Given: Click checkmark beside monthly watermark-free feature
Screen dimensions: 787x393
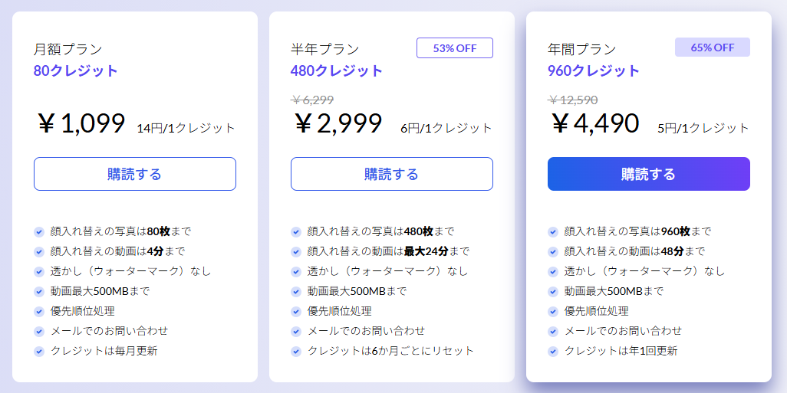Looking at the screenshot, I should point(39,272).
